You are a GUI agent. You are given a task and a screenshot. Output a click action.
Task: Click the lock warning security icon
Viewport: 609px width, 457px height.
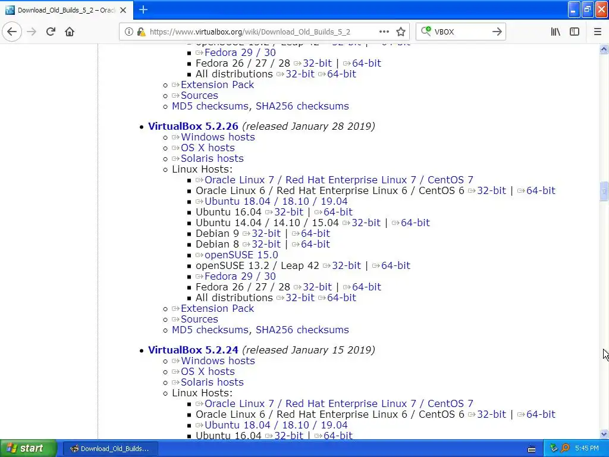point(141,32)
